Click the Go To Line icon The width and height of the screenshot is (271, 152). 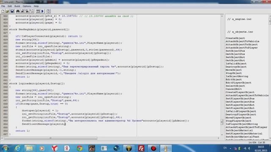point(32,11)
